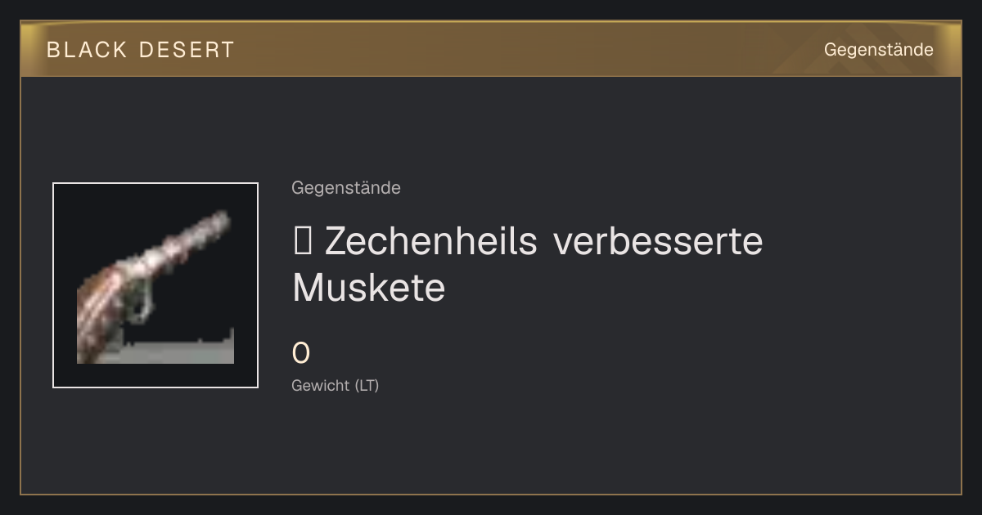This screenshot has width=982, height=515.
Task: Click the Zechenheils verbesserte Muskete title
Action: (528, 264)
